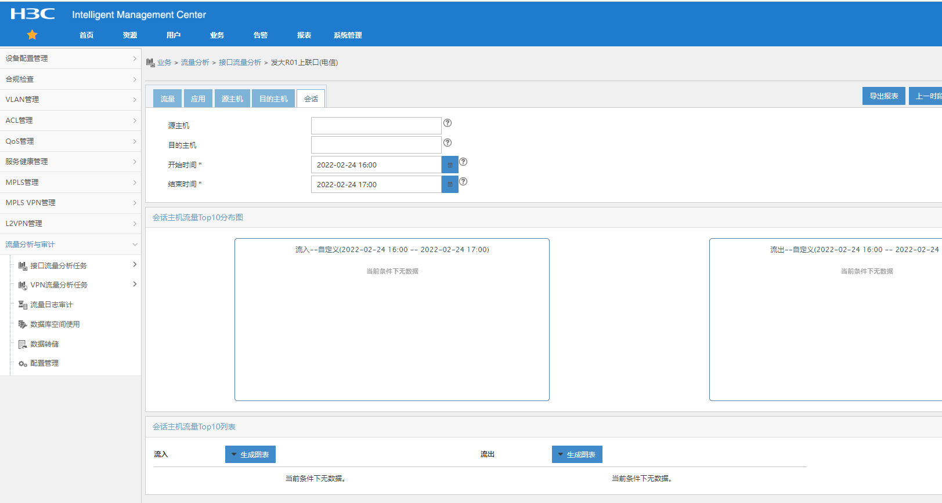Click the 上一时段 button

(926, 96)
